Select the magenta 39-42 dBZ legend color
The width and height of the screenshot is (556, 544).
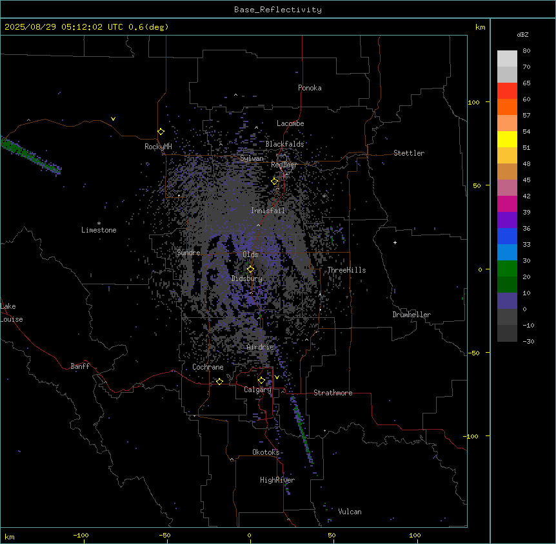coord(507,204)
